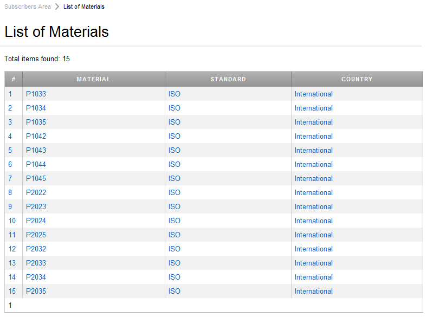Click the ISO standard link for P2023

click(x=174, y=206)
